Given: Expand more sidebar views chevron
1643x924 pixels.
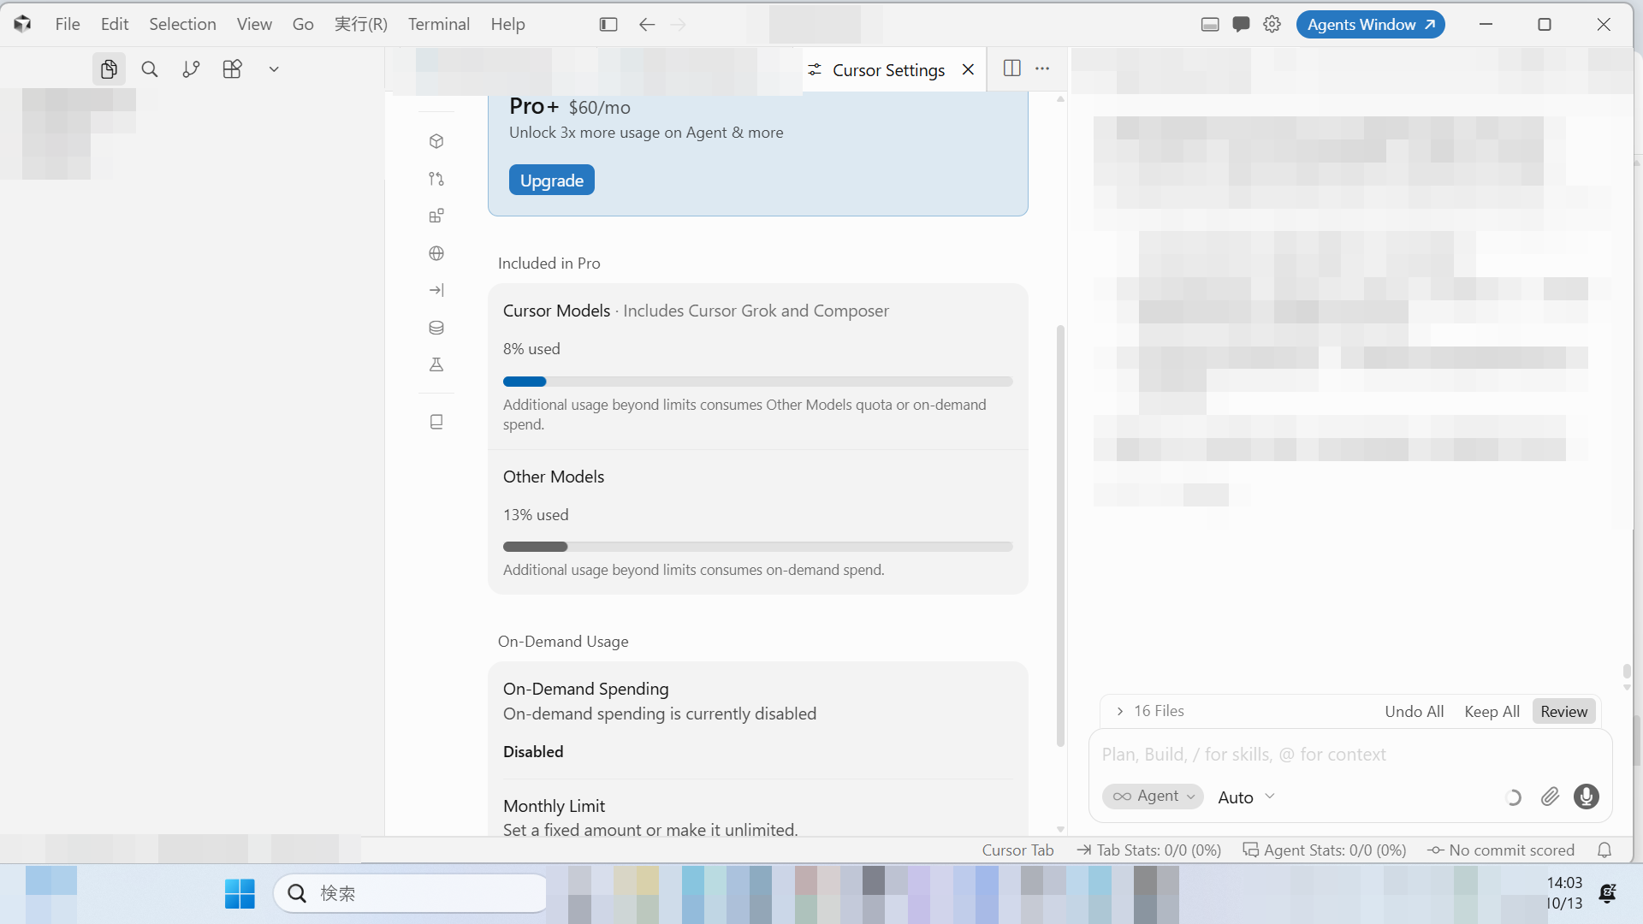Looking at the screenshot, I should pyautogui.click(x=274, y=69).
